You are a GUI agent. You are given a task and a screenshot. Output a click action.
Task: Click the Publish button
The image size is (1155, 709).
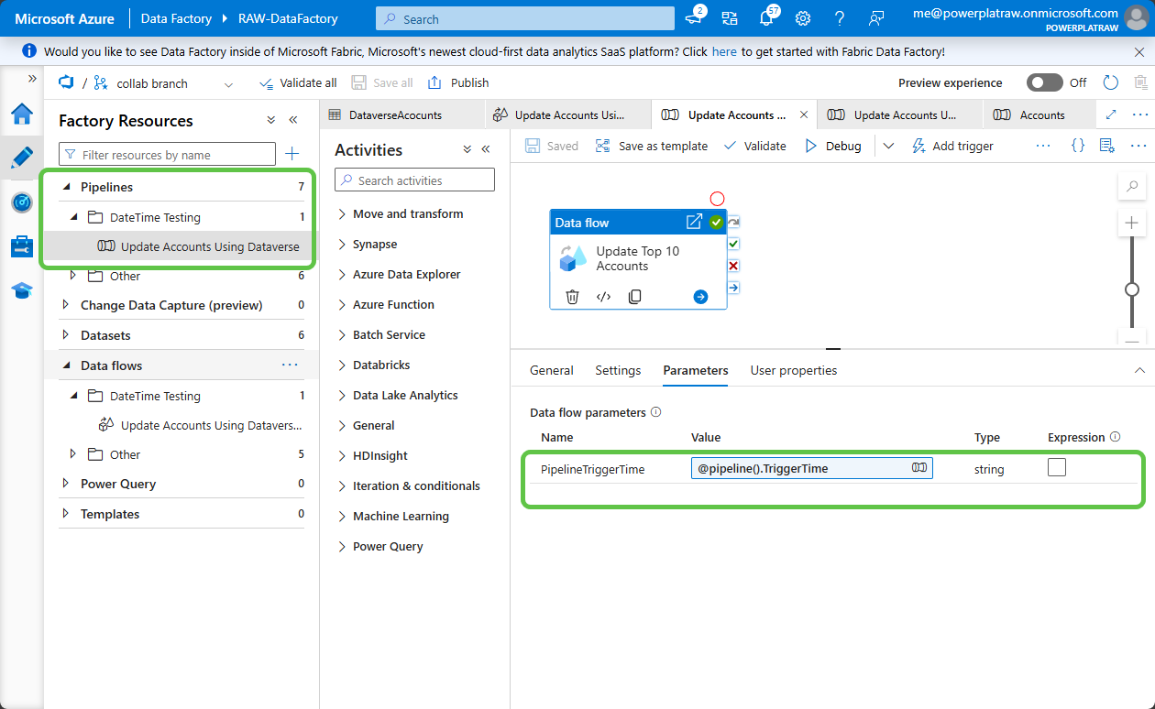[x=458, y=82]
